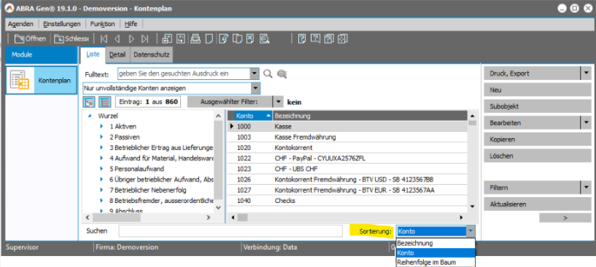Click the '>' button below Aktualisieren
This screenshot has height=267, width=596.
(x=565, y=218)
